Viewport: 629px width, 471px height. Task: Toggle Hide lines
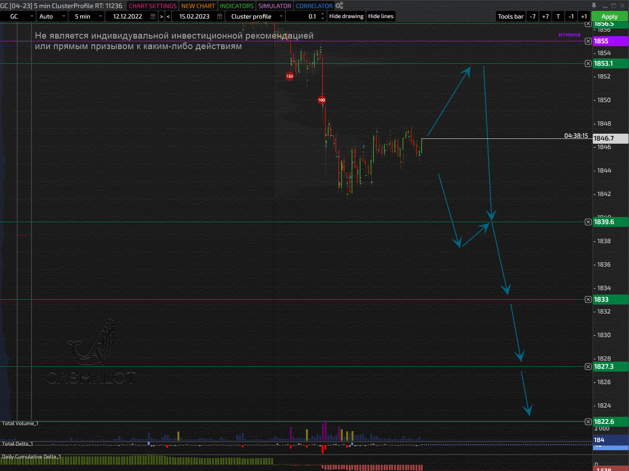381,16
